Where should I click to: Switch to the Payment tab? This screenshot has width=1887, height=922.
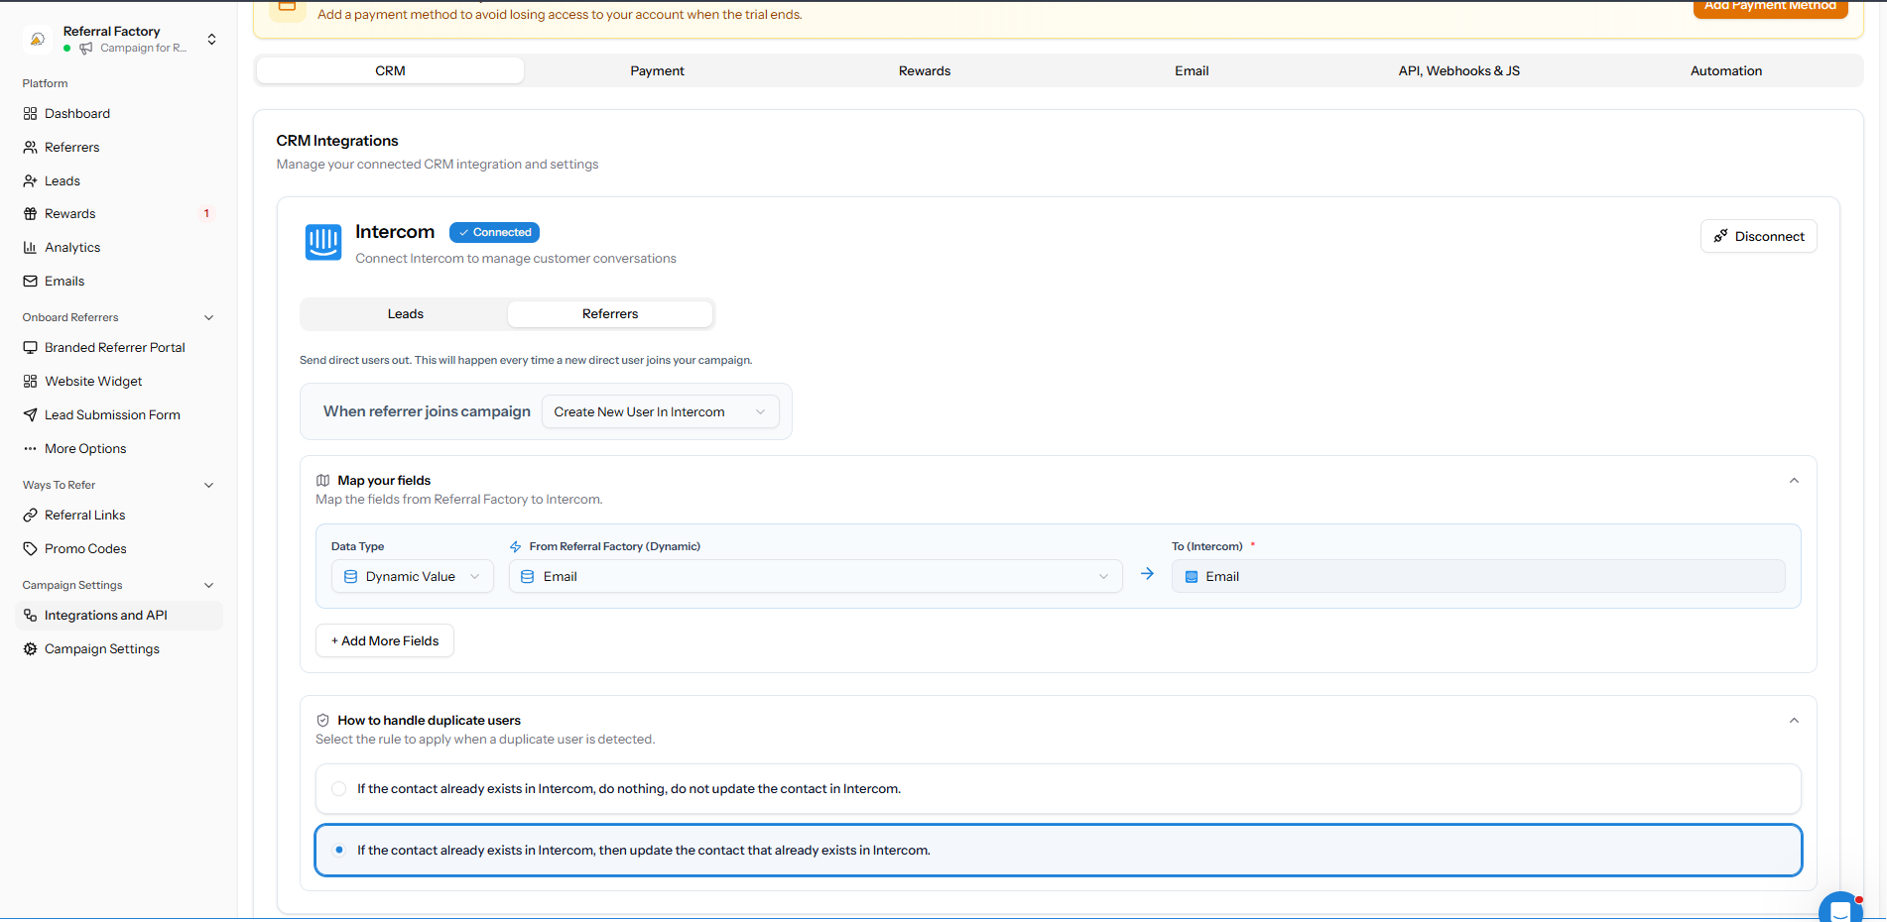click(x=658, y=71)
